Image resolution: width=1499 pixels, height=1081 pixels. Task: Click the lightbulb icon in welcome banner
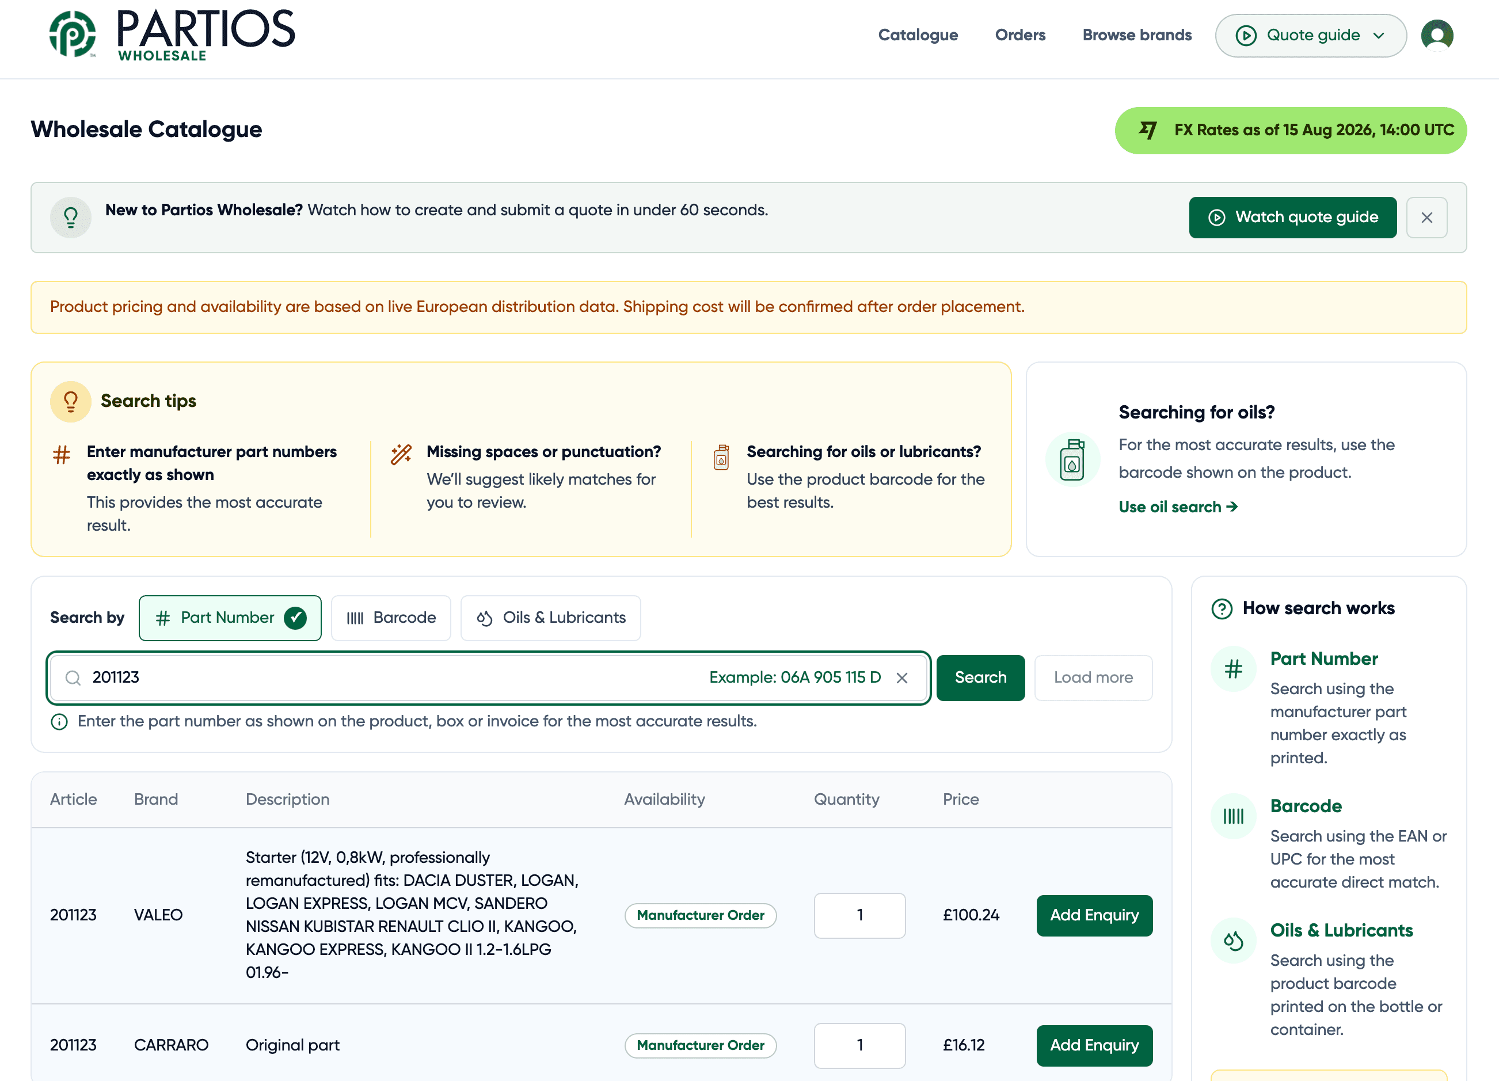coord(71,218)
